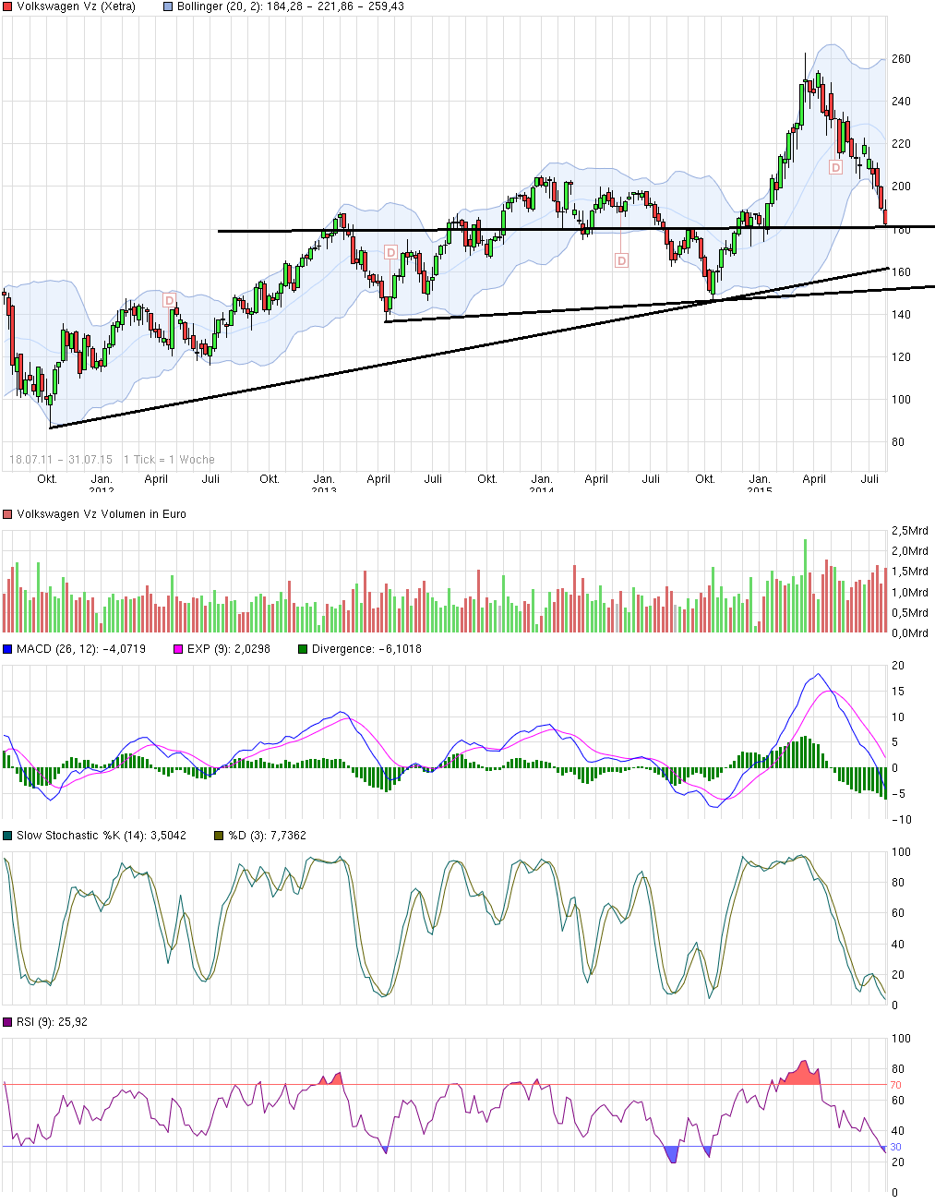Click the 'Jan. 2012' time axis label
Image resolution: width=935 pixels, height=1204 pixels.
tap(102, 484)
